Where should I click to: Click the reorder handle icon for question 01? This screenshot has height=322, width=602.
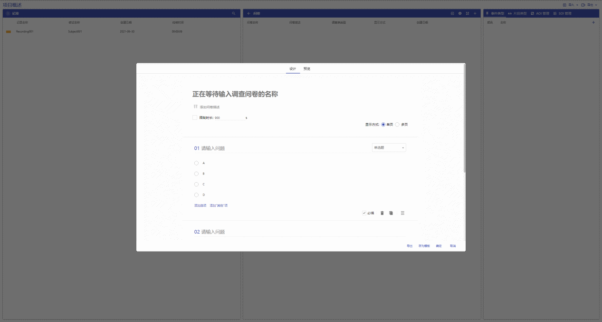(x=402, y=213)
